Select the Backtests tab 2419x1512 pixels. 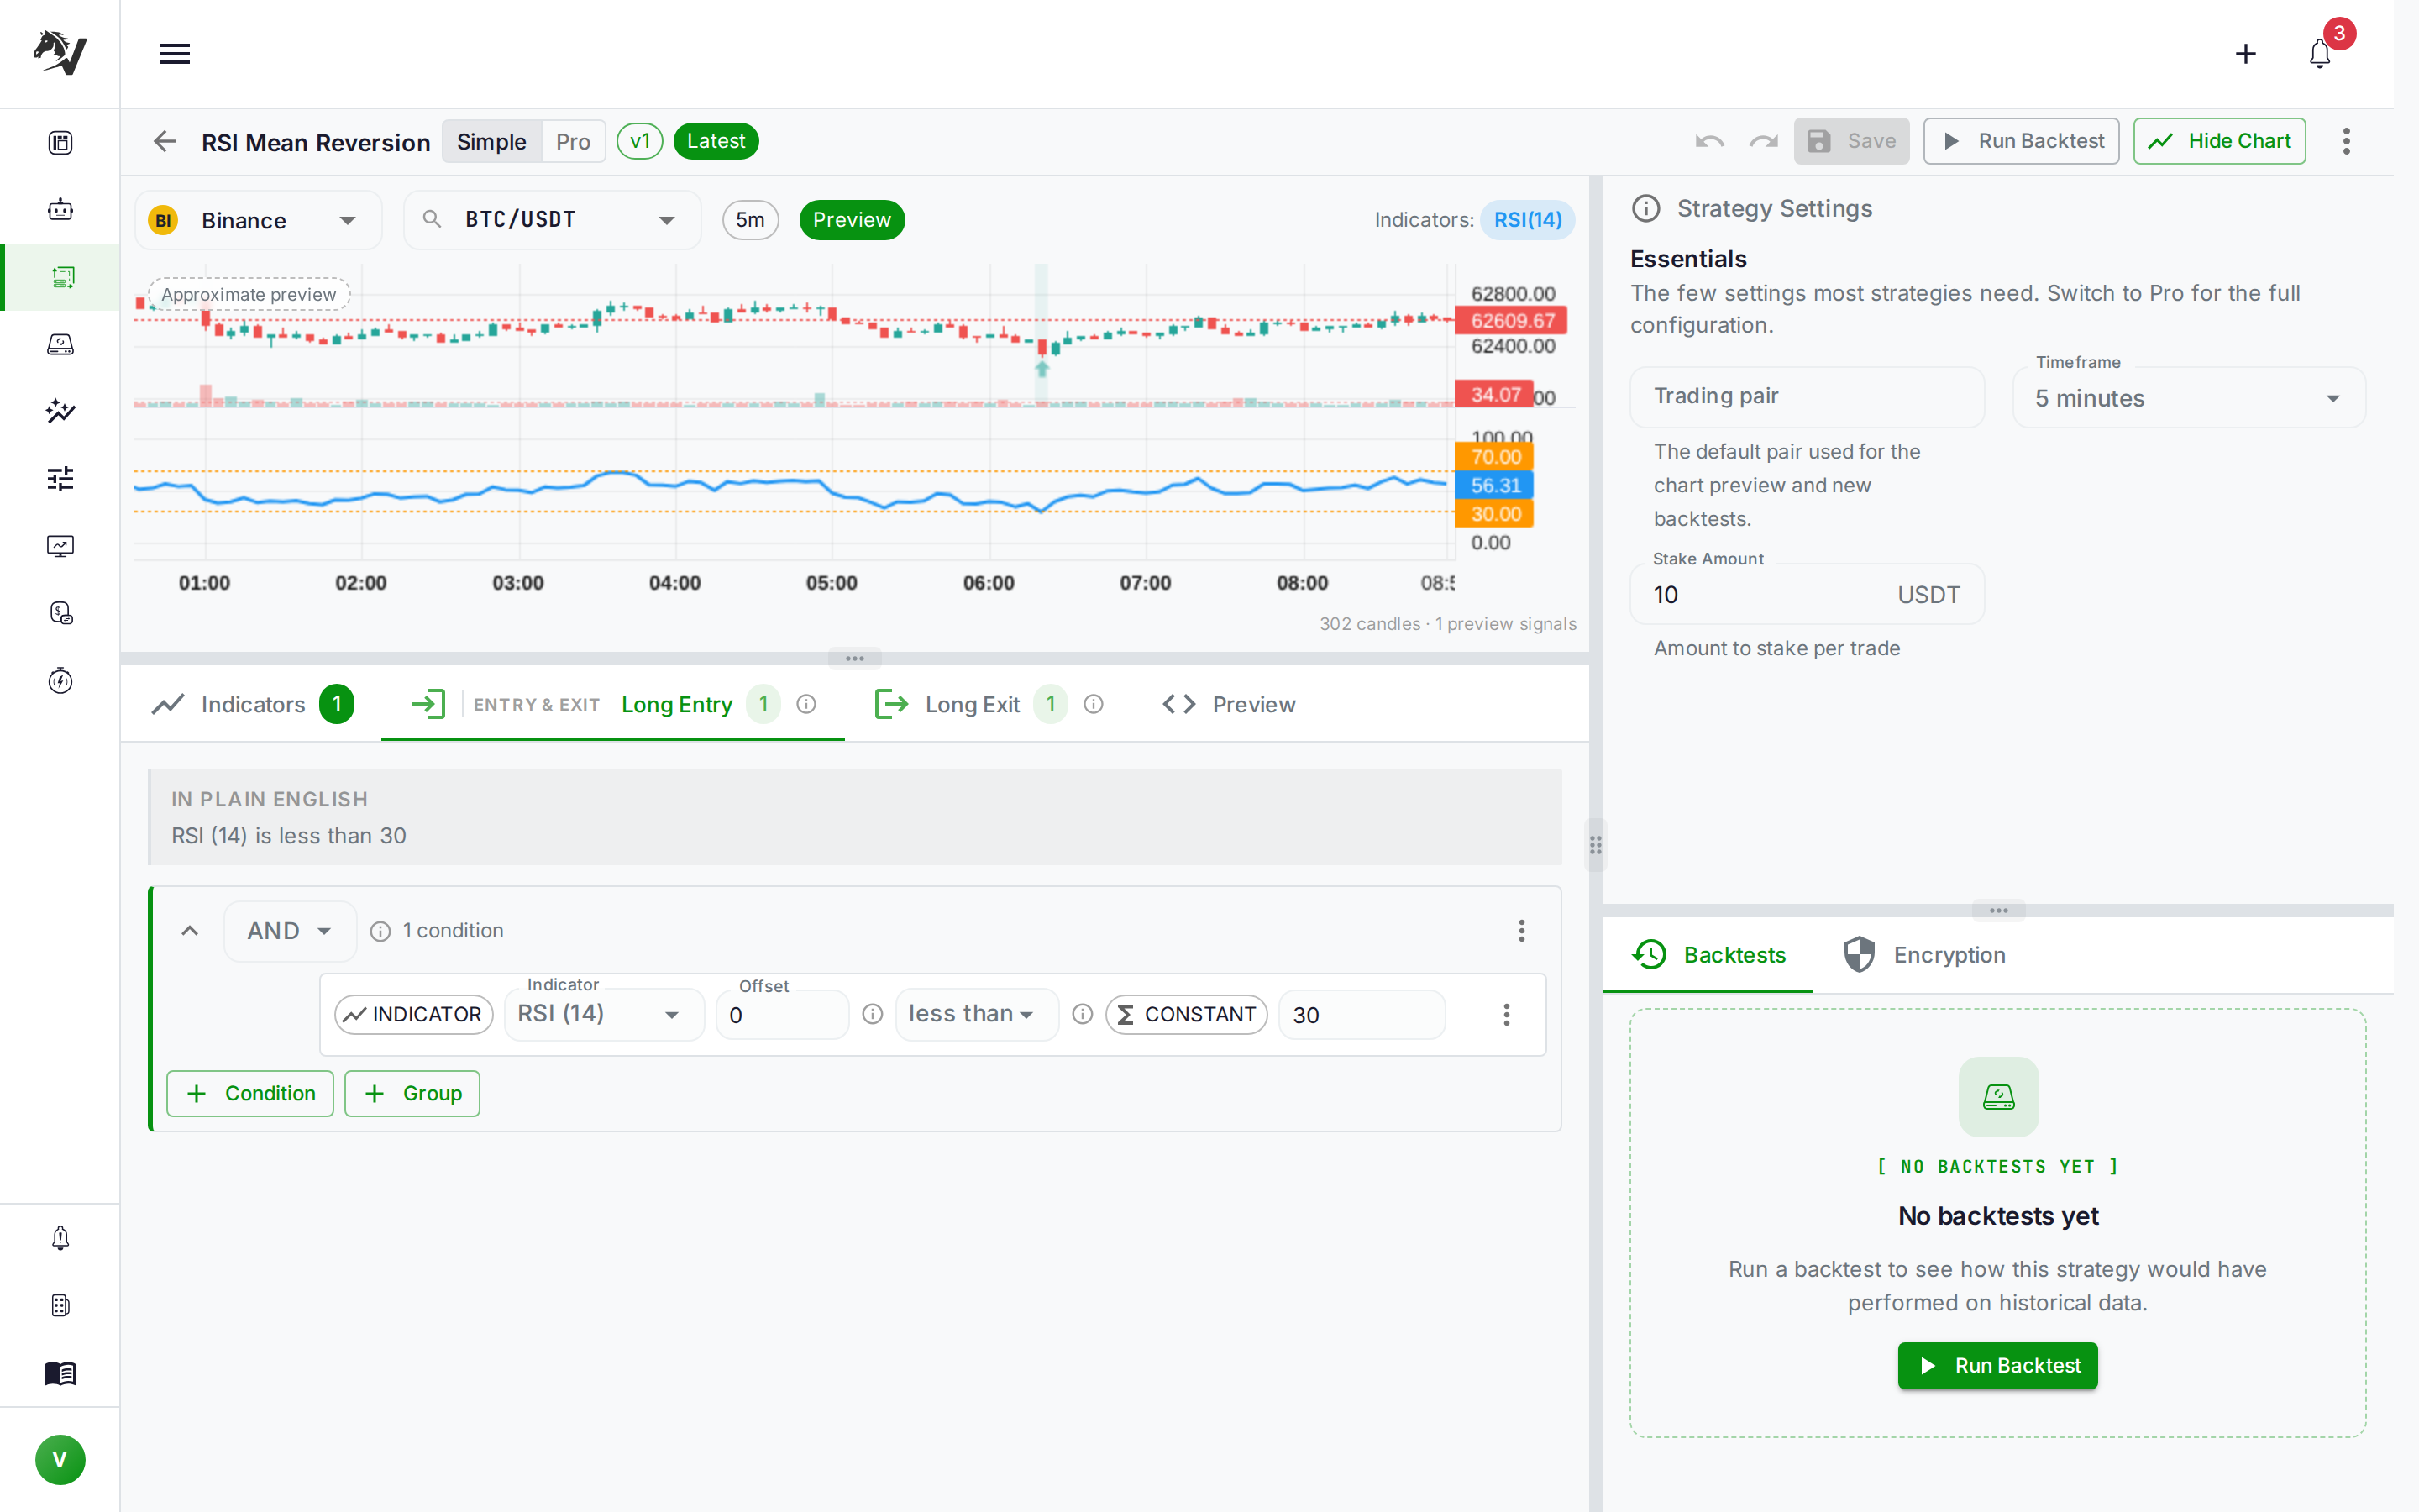tap(1708, 955)
